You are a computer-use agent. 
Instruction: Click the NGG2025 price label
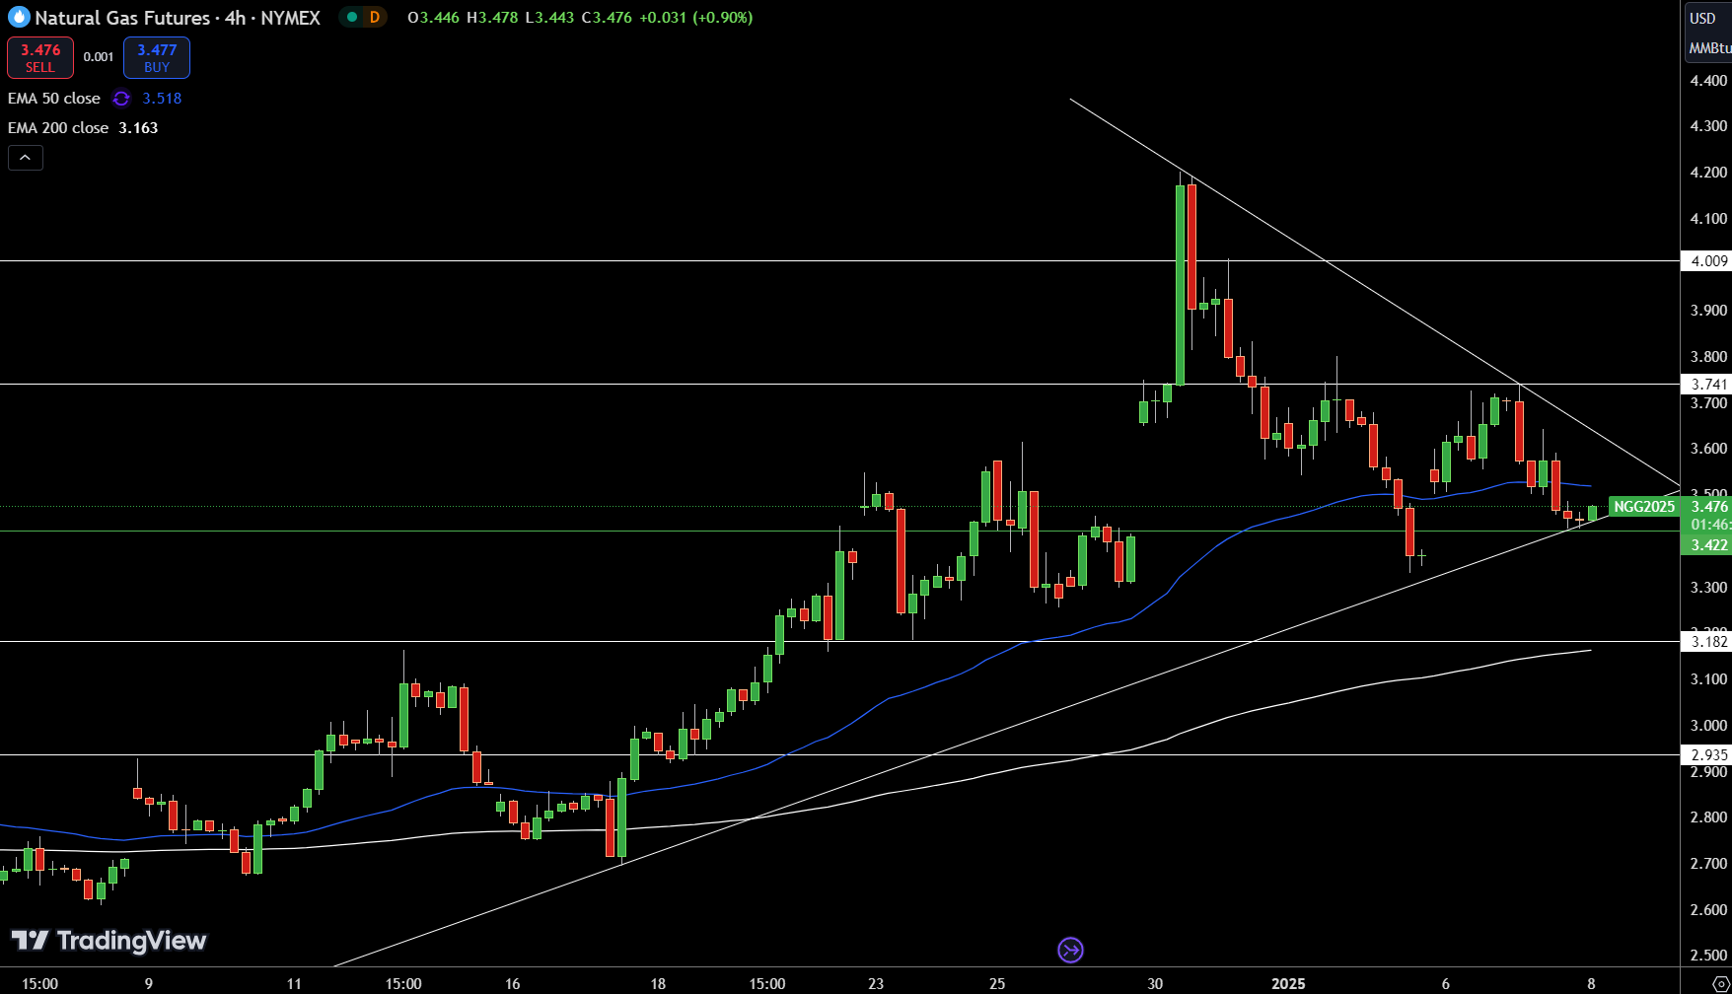(1644, 507)
